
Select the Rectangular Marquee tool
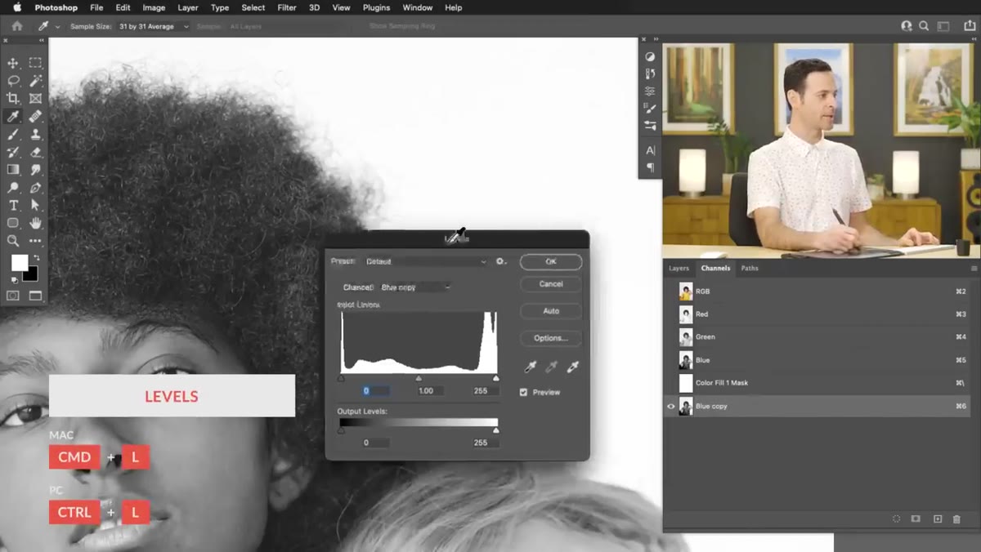[x=35, y=63]
